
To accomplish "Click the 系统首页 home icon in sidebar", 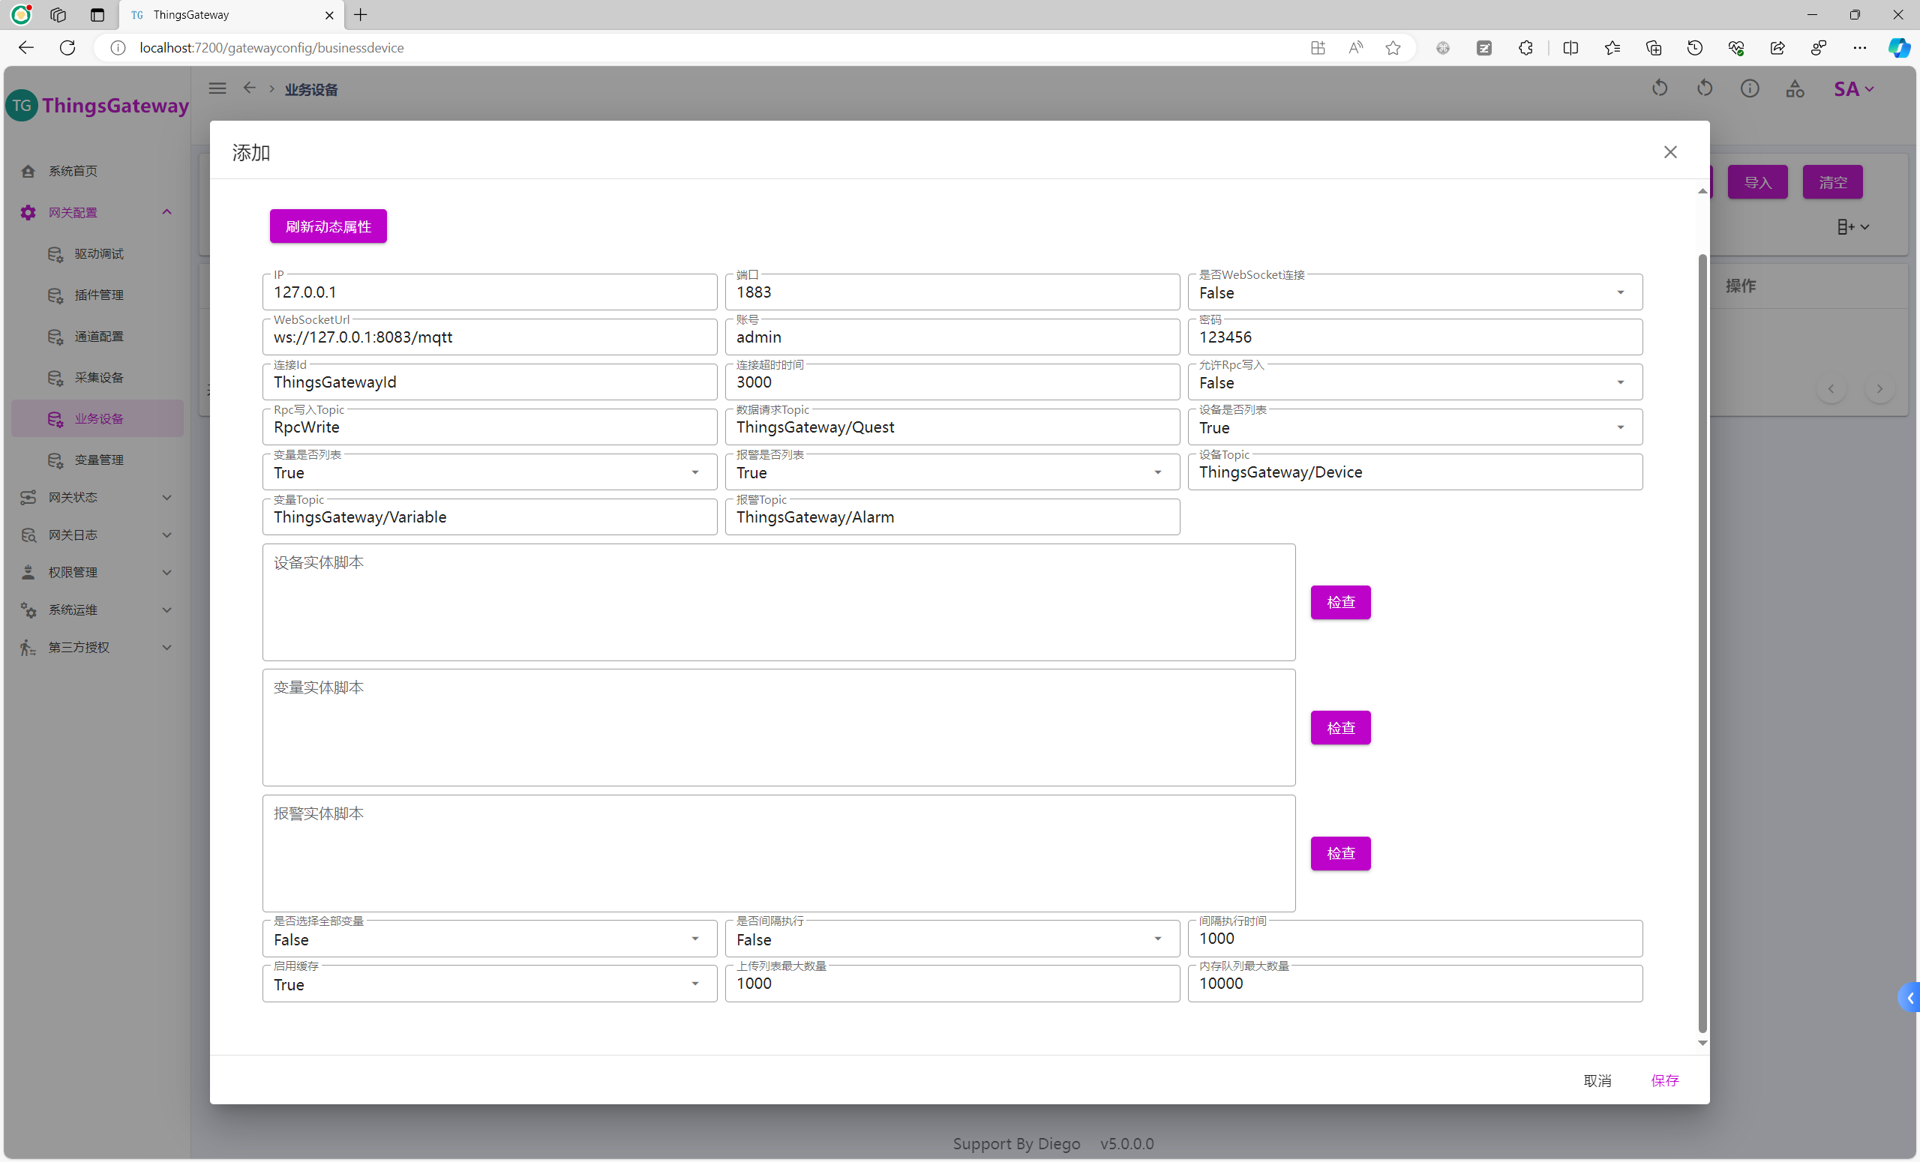I will (x=28, y=172).
